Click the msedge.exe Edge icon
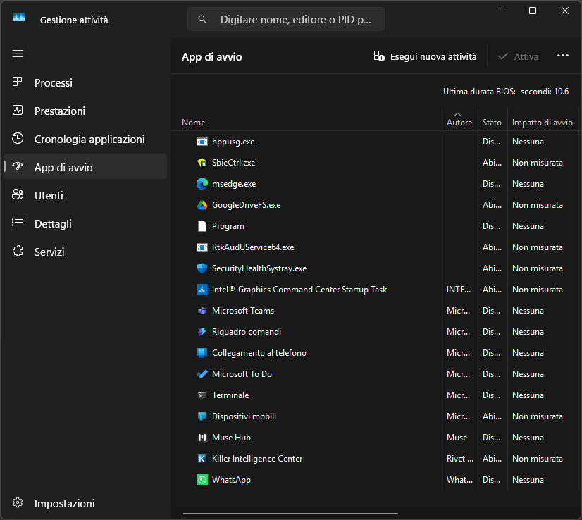This screenshot has width=582, height=520. click(202, 184)
